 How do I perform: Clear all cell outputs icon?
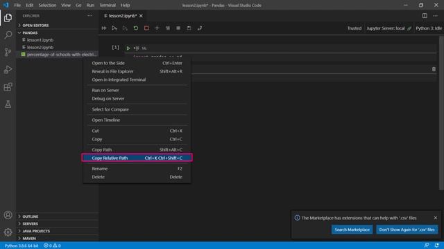168,28
